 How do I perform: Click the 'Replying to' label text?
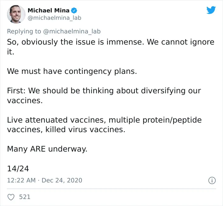point(24,32)
